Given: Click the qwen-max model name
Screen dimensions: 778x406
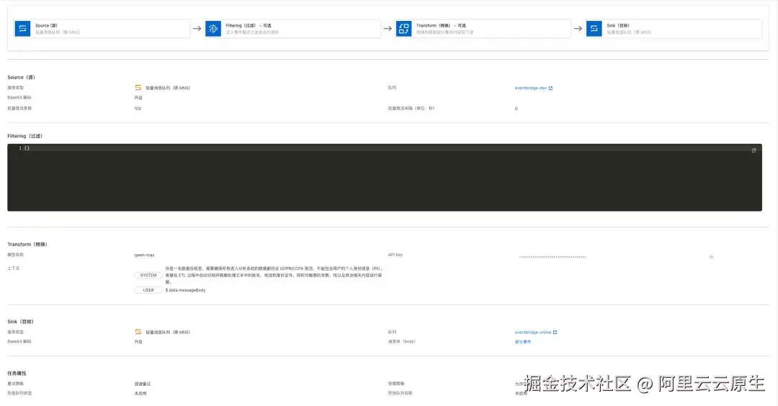Looking at the screenshot, I should pyautogui.click(x=144, y=256).
